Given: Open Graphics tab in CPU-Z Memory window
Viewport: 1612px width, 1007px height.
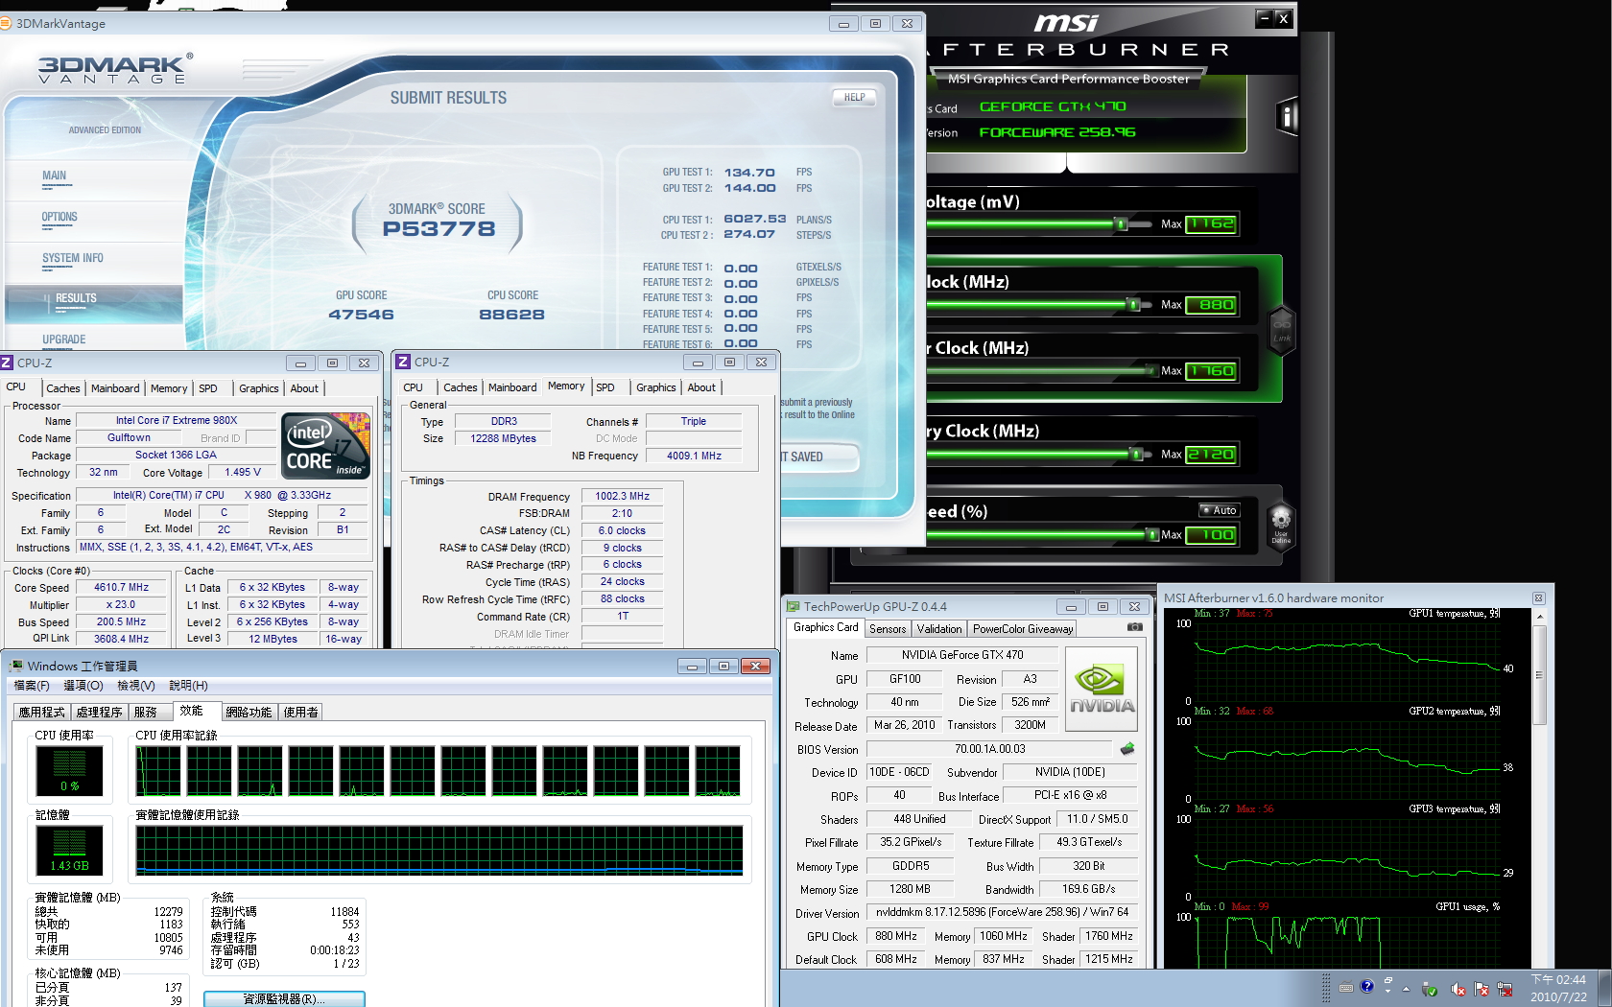Looking at the screenshot, I should (656, 387).
